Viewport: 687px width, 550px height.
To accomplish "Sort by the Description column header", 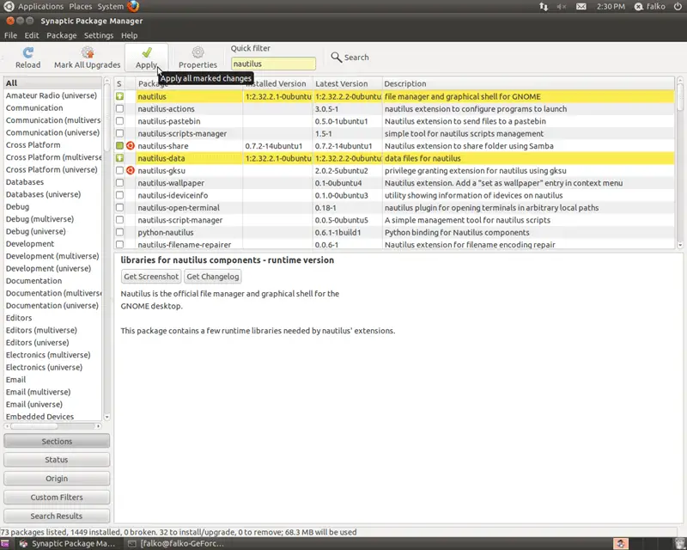I will (528, 83).
